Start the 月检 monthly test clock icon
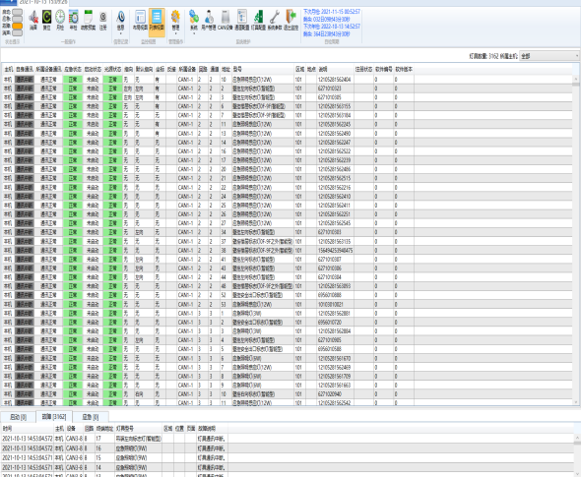The height and width of the screenshot is (477, 581). pyautogui.click(x=60, y=21)
